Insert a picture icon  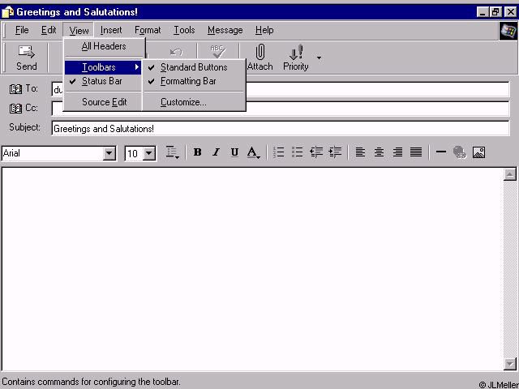(x=478, y=152)
